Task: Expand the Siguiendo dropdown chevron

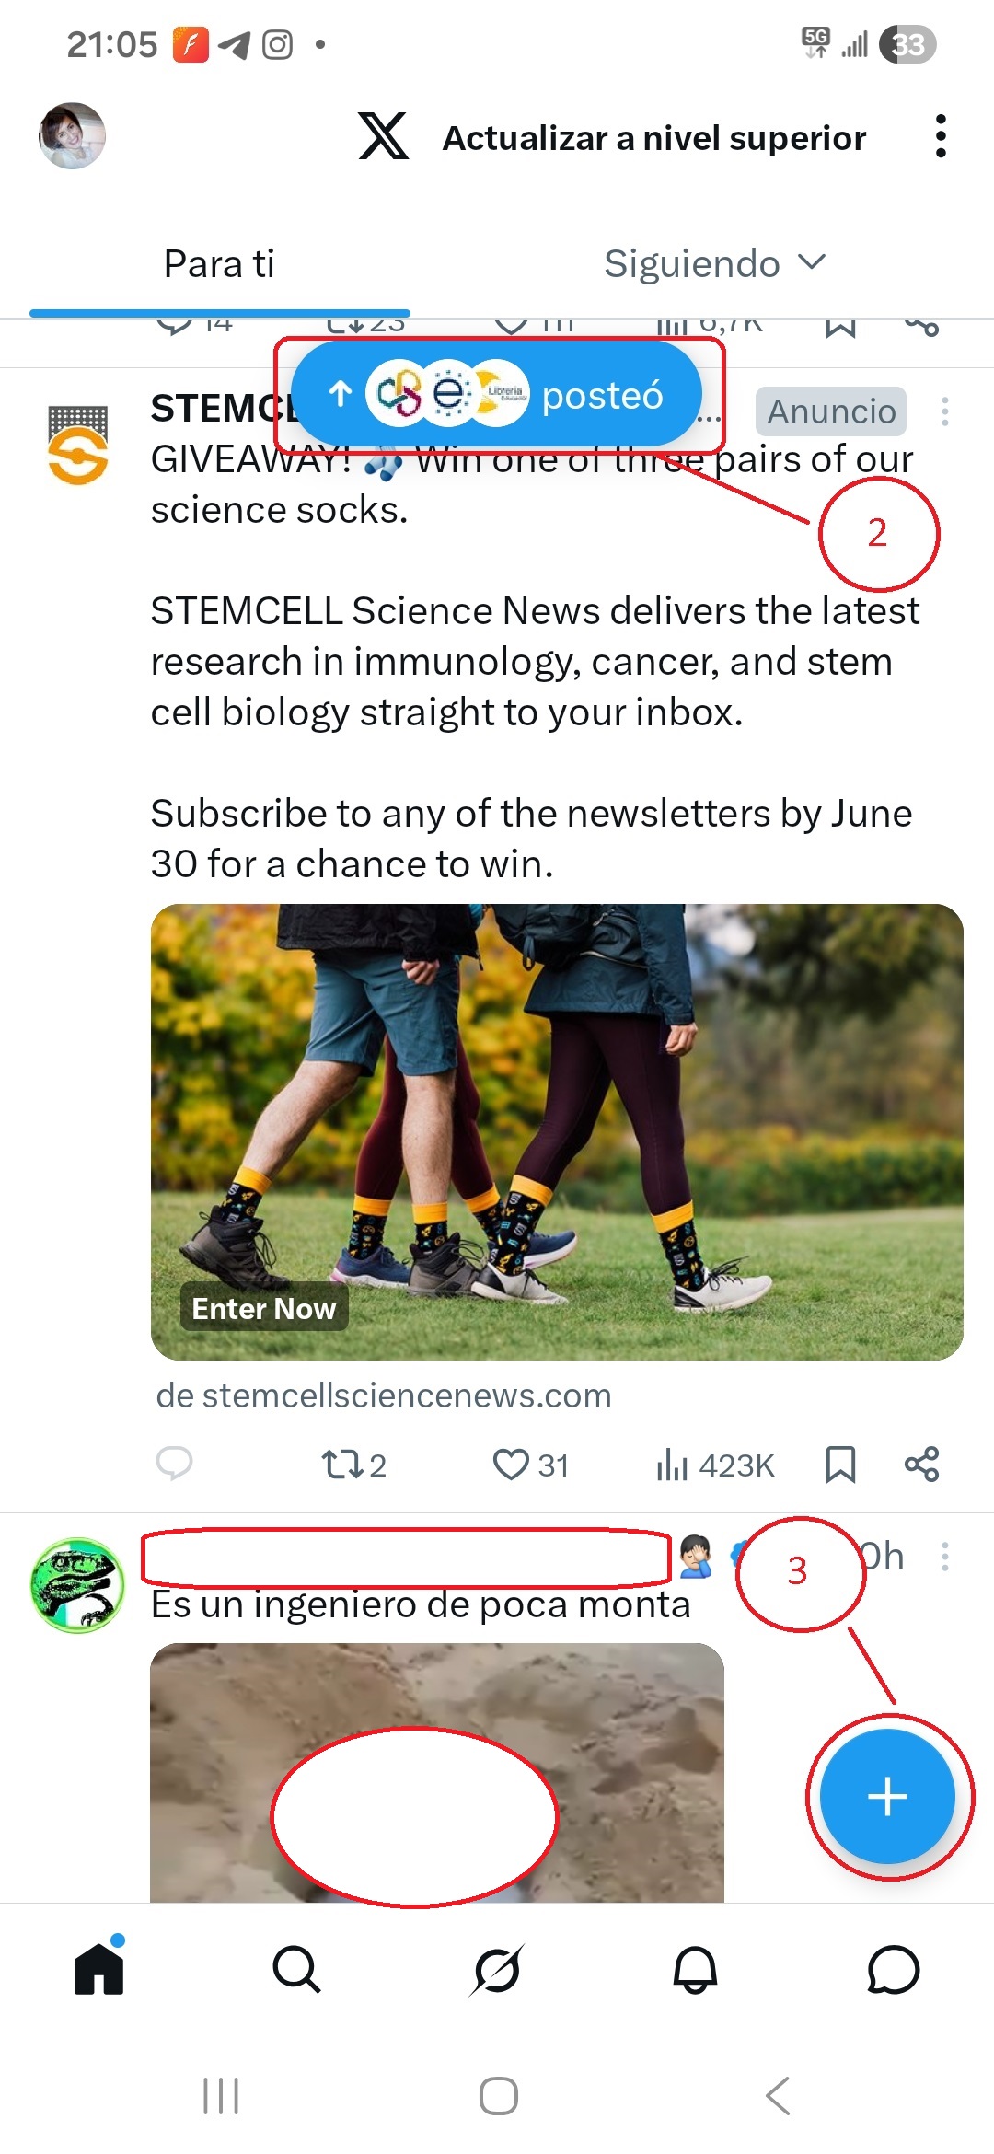Action: [x=812, y=262]
